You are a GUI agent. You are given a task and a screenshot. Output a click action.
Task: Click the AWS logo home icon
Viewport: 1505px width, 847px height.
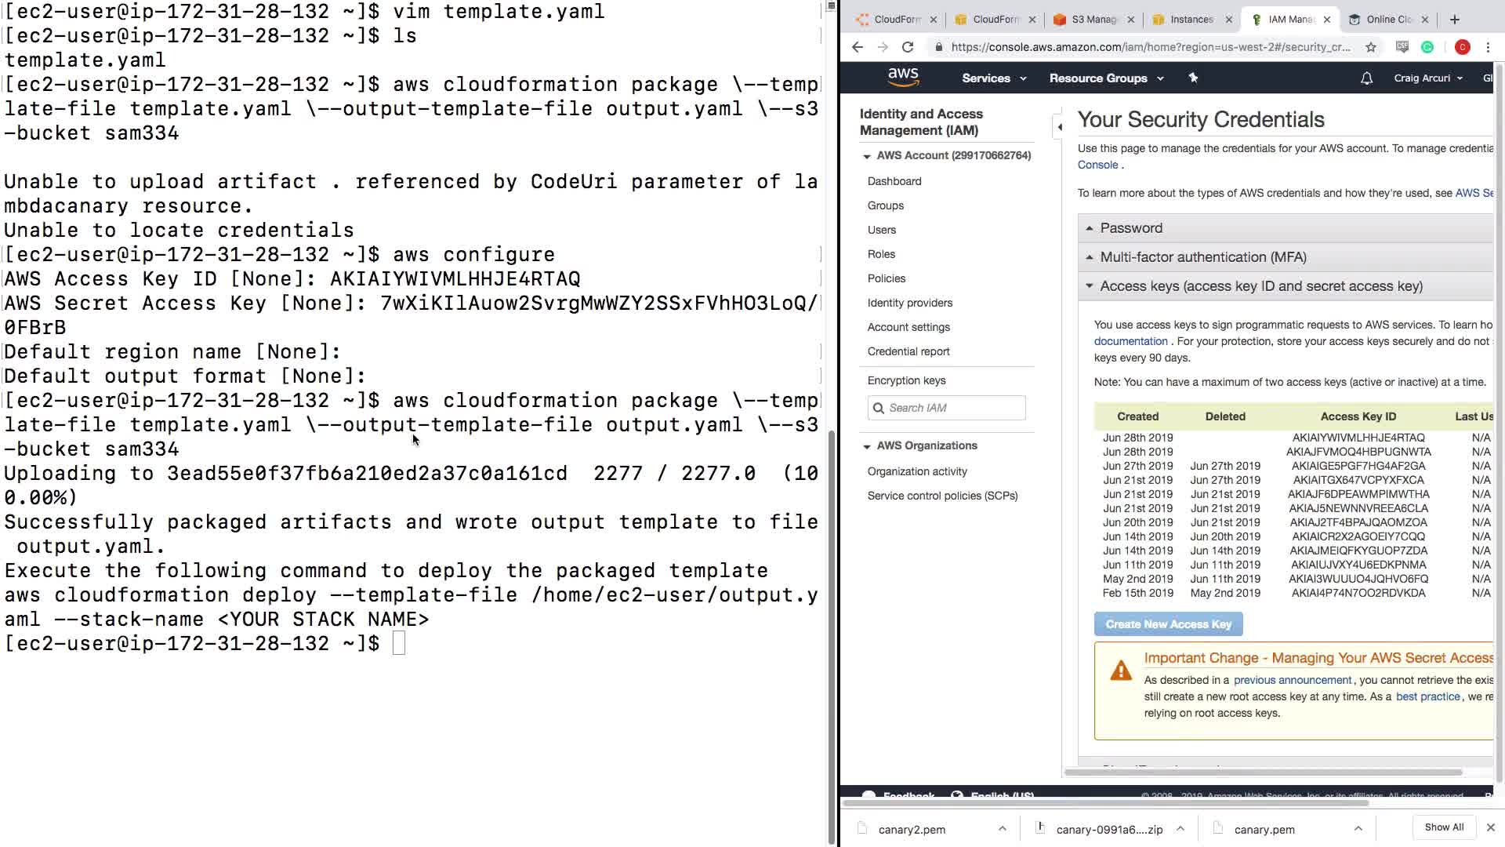point(903,77)
